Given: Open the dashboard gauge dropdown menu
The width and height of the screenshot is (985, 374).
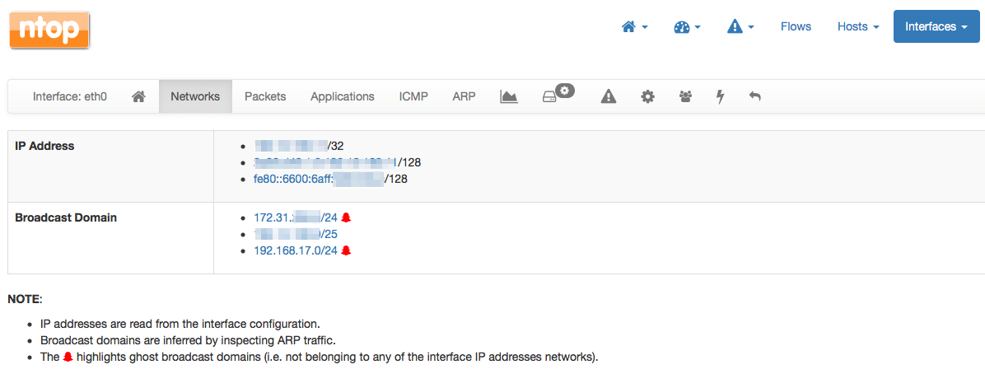Looking at the screenshot, I should (x=687, y=26).
